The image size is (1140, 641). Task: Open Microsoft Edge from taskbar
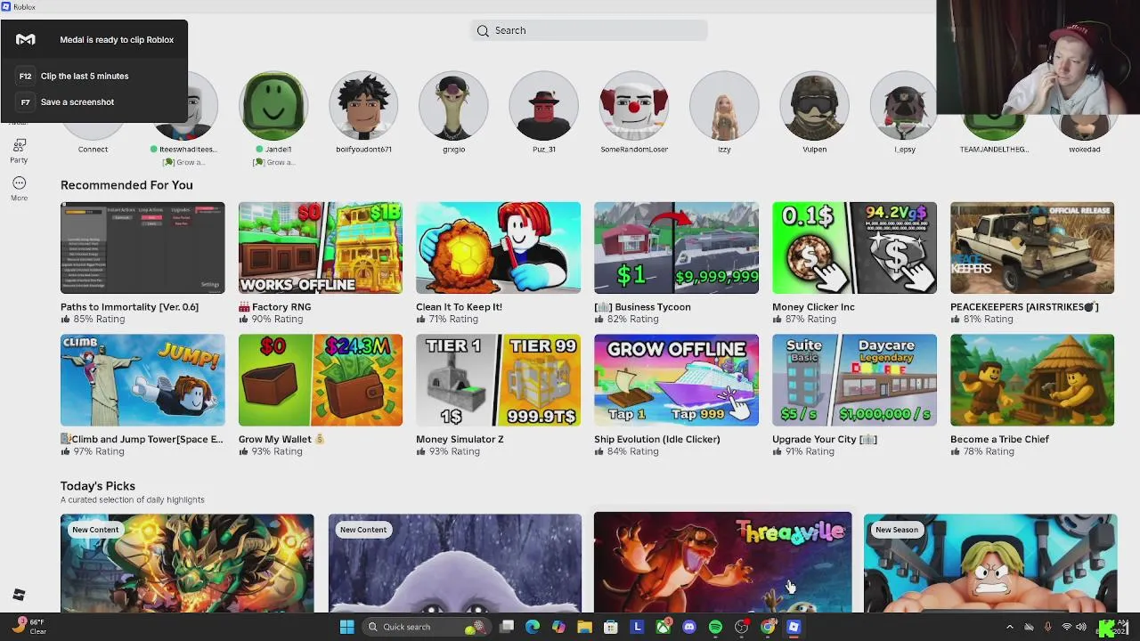(533, 627)
